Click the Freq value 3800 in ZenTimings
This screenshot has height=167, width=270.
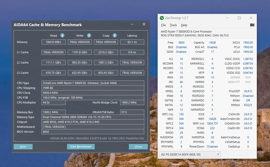point(181,43)
